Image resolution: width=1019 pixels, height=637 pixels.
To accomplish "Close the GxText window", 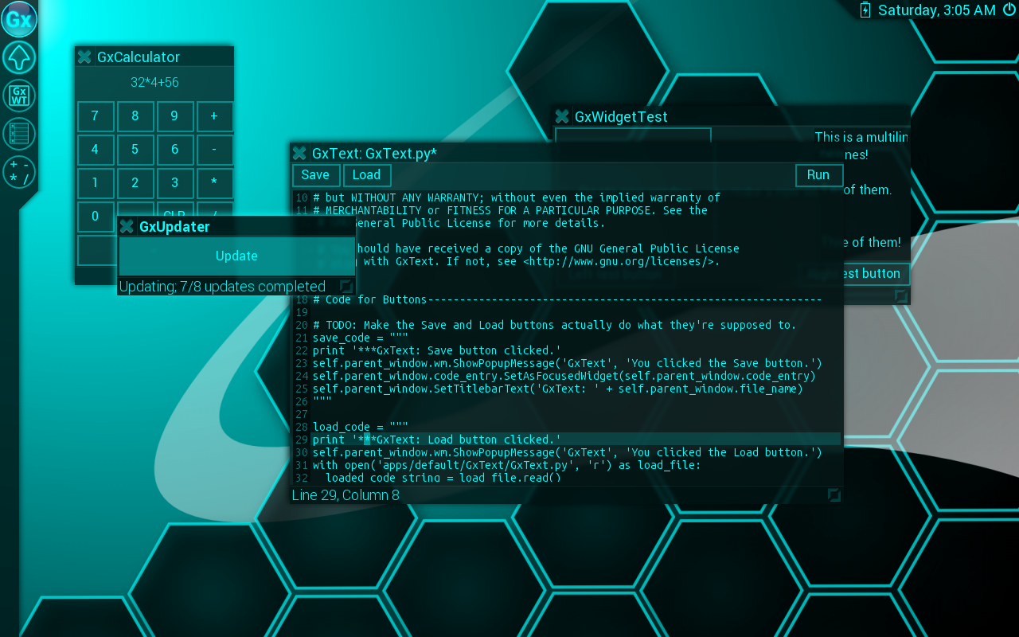I will [x=299, y=153].
